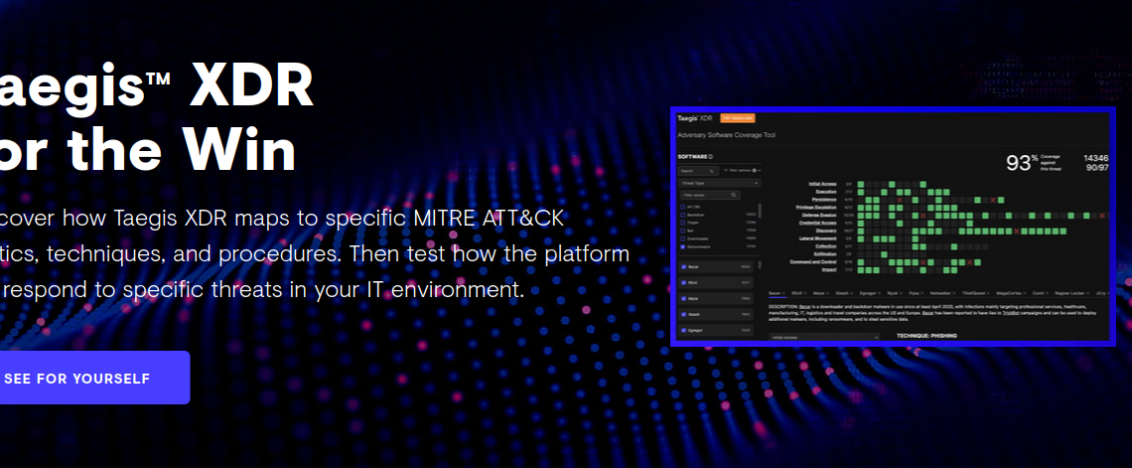Image resolution: width=1132 pixels, height=468 pixels.
Task: Click the SEE FOR YOURSELF button
Action: pyautogui.click(x=93, y=378)
